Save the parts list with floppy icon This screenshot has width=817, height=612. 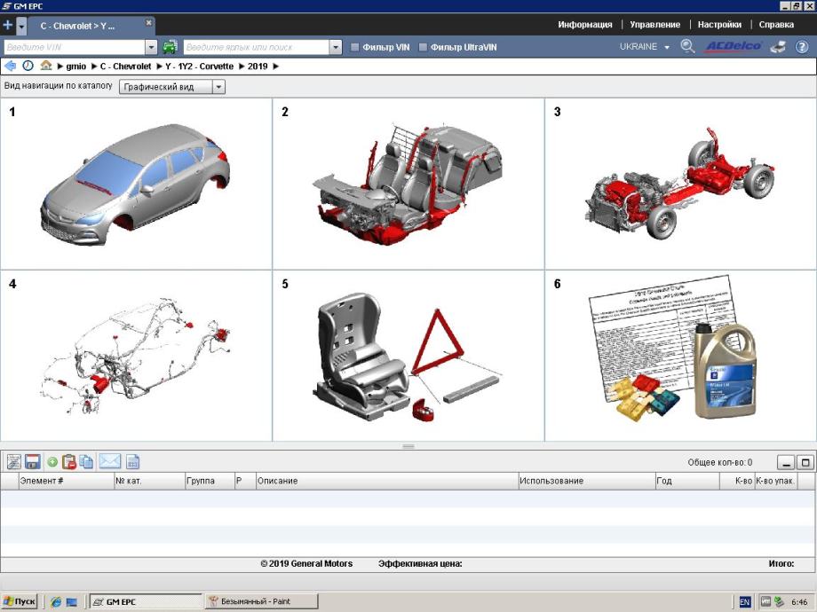click(32, 461)
